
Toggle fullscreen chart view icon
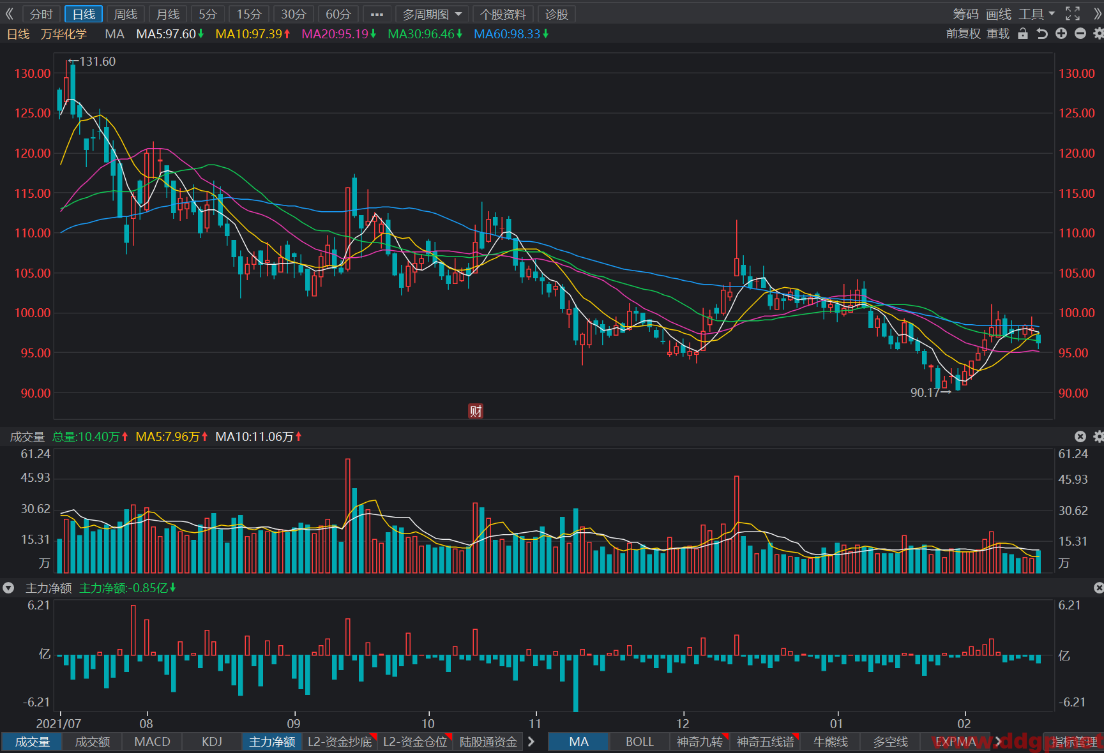[1073, 14]
